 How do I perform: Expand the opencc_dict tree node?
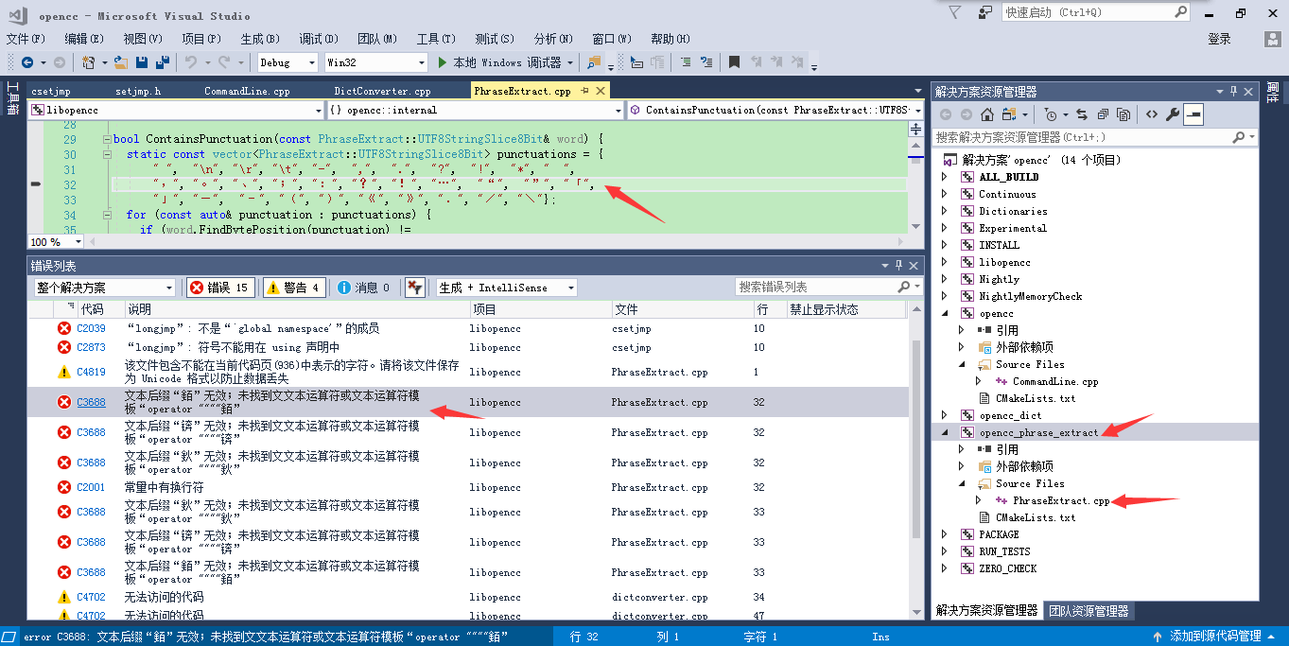pyautogui.click(x=944, y=414)
